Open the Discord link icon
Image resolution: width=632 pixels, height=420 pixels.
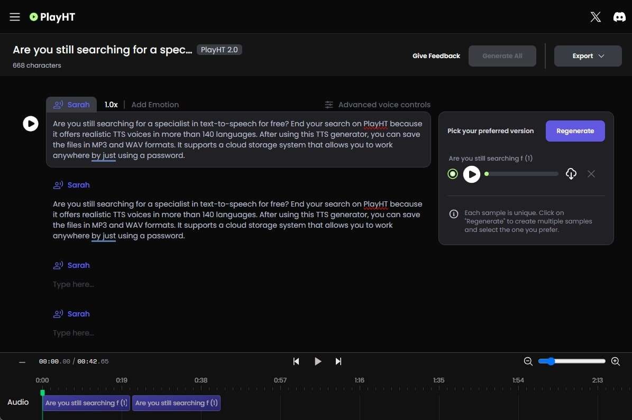point(619,17)
